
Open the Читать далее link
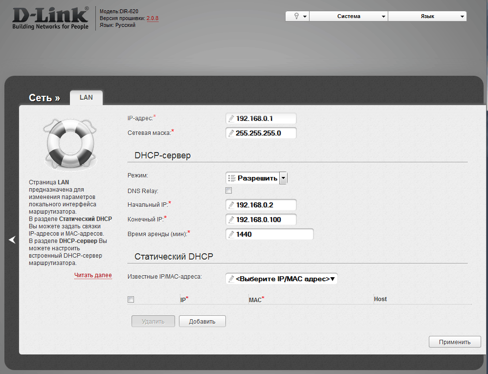pyautogui.click(x=93, y=275)
